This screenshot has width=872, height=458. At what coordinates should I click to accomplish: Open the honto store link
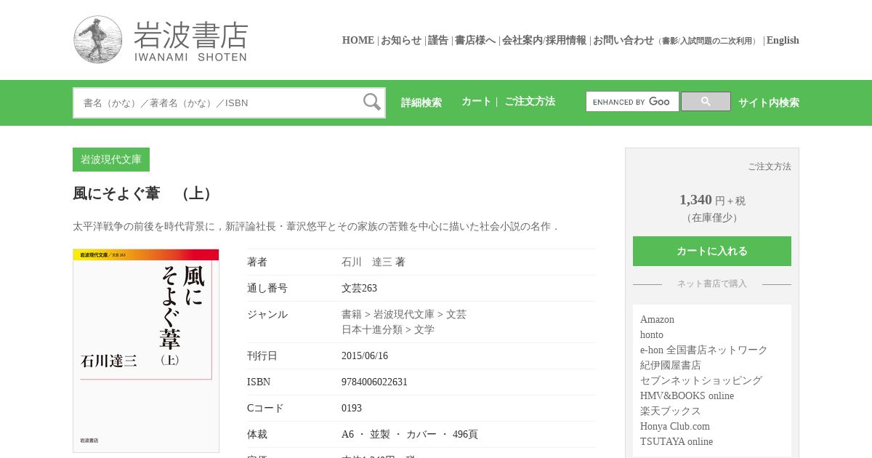click(652, 334)
